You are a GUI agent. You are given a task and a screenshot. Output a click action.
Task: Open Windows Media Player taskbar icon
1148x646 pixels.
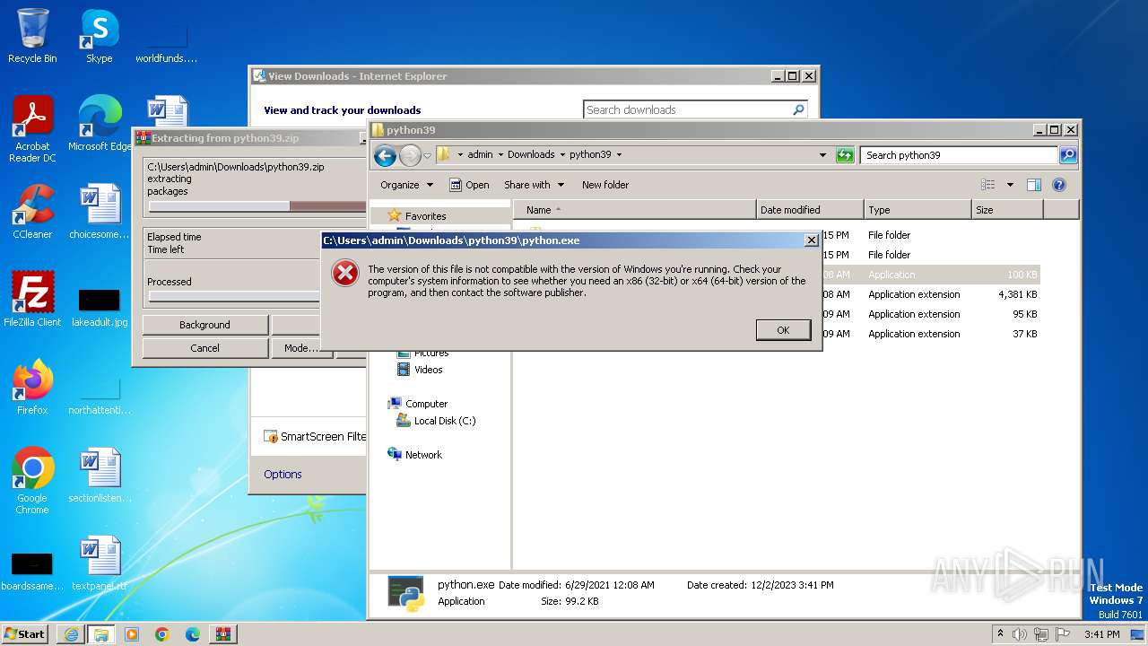point(132,634)
